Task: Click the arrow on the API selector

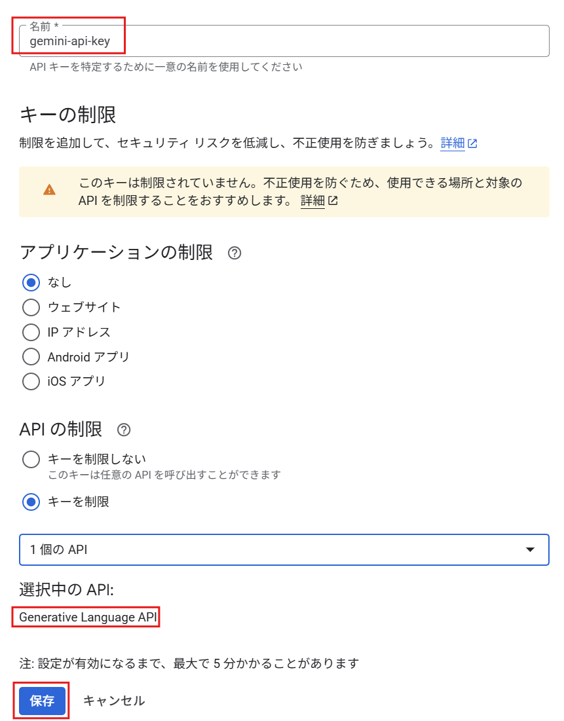Action: point(531,550)
